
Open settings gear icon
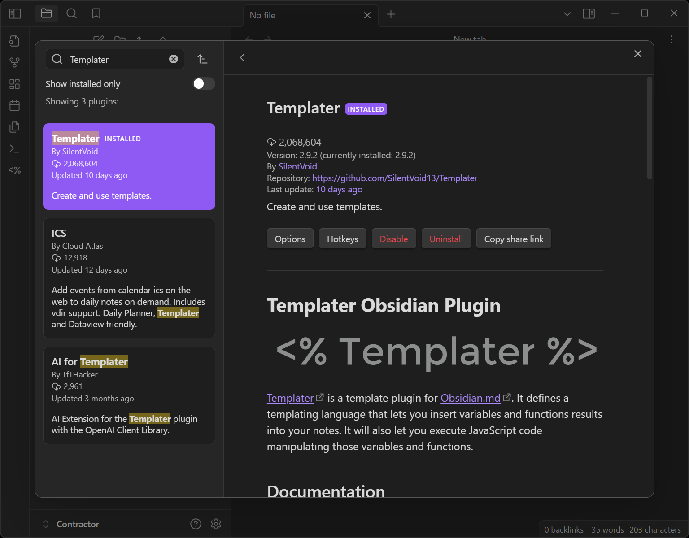point(216,524)
